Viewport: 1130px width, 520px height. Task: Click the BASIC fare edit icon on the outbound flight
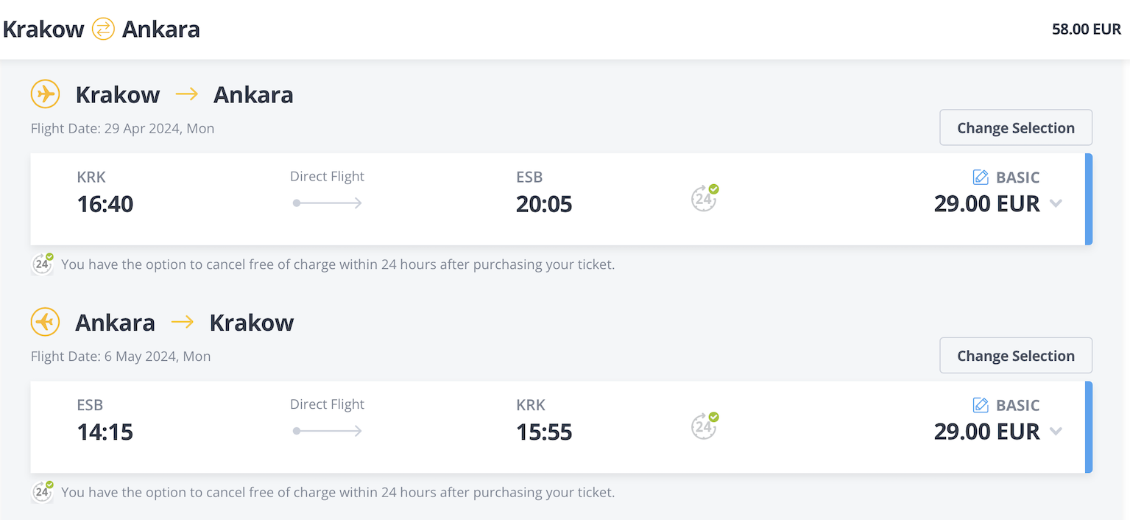click(981, 177)
